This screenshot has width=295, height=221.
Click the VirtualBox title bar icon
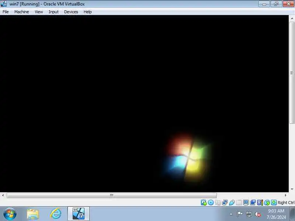[x=4, y=4]
